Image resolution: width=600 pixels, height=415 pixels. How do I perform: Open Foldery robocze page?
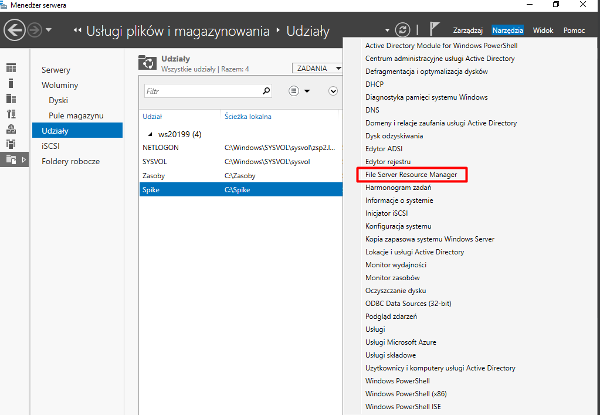[70, 161]
